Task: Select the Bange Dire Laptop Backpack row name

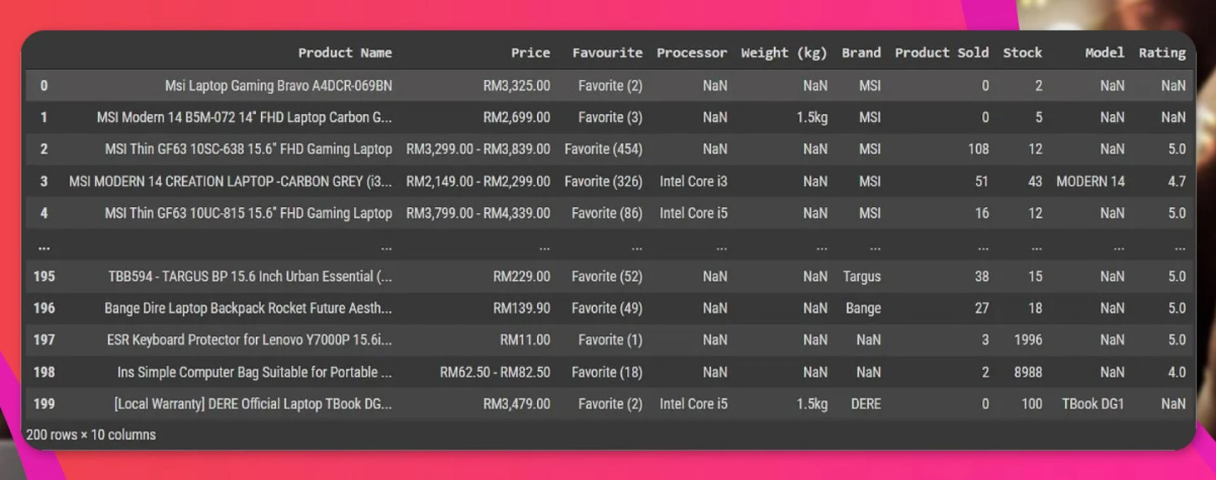Action: pyautogui.click(x=248, y=308)
